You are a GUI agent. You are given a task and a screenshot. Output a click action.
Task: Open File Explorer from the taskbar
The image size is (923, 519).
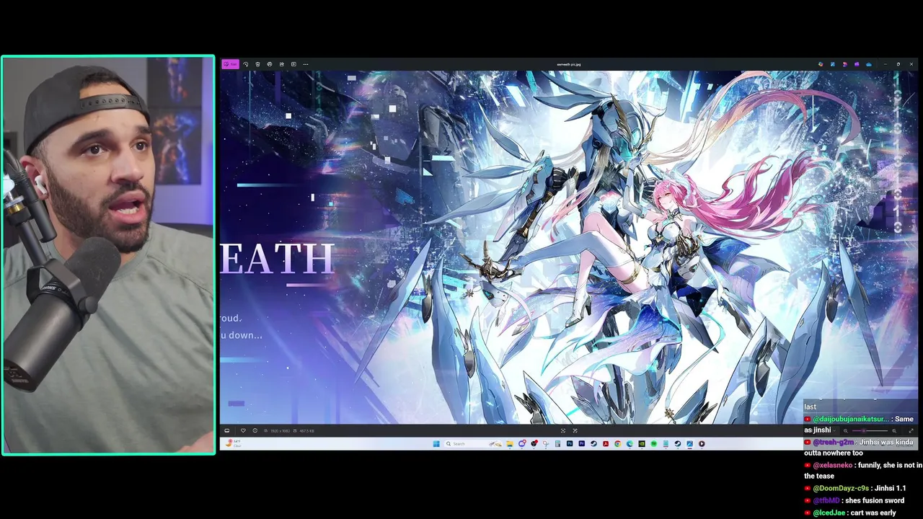click(x=510, y=444)
